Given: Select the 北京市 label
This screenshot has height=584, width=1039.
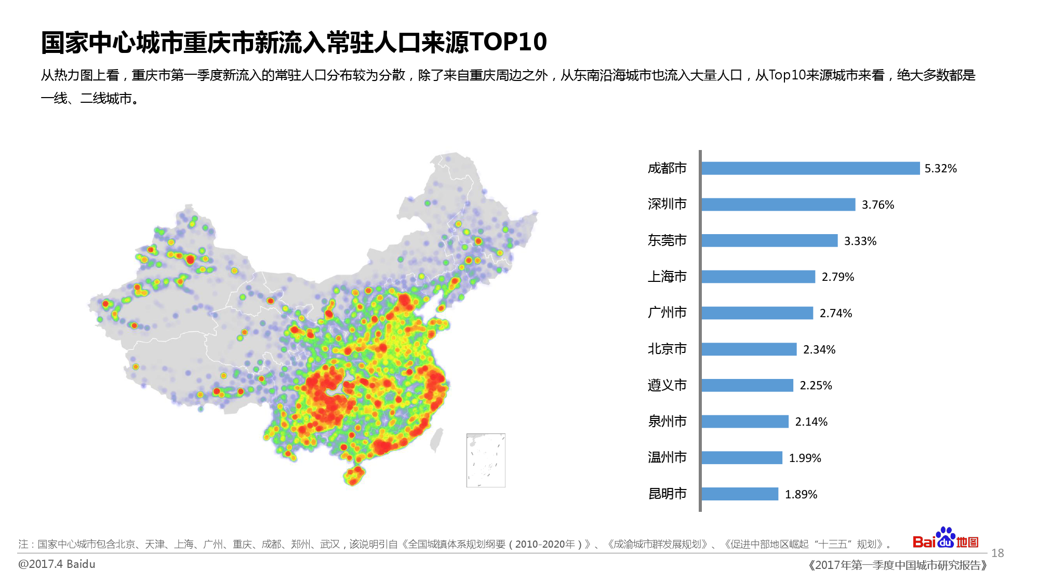Looking at the screenshot, I should point(667,349).
